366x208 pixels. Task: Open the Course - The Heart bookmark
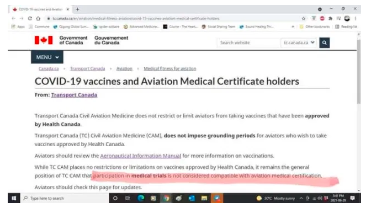180,26
